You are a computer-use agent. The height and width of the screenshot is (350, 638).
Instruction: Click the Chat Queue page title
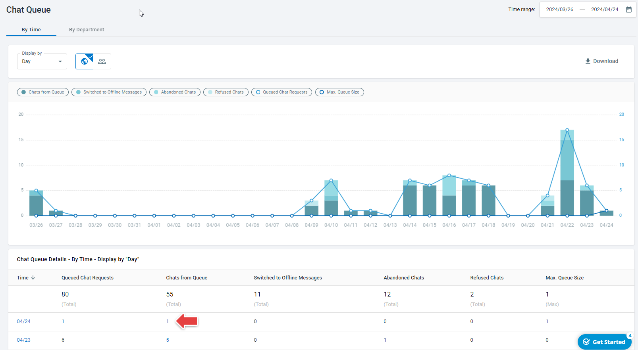coord(29,10)
